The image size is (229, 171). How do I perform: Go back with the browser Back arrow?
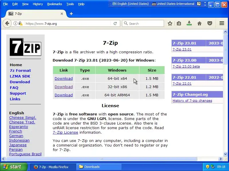tap(7, 23)
